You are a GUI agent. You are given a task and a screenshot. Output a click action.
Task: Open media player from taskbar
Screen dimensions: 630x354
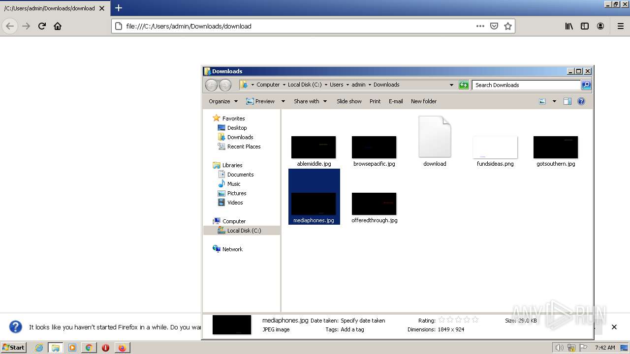click(x=72, y=348)
